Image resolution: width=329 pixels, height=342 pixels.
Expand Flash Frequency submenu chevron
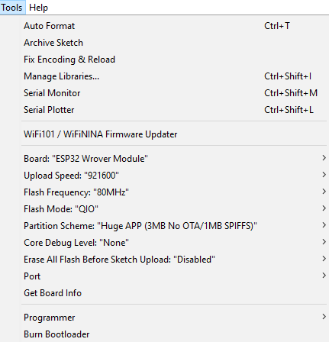324,192
